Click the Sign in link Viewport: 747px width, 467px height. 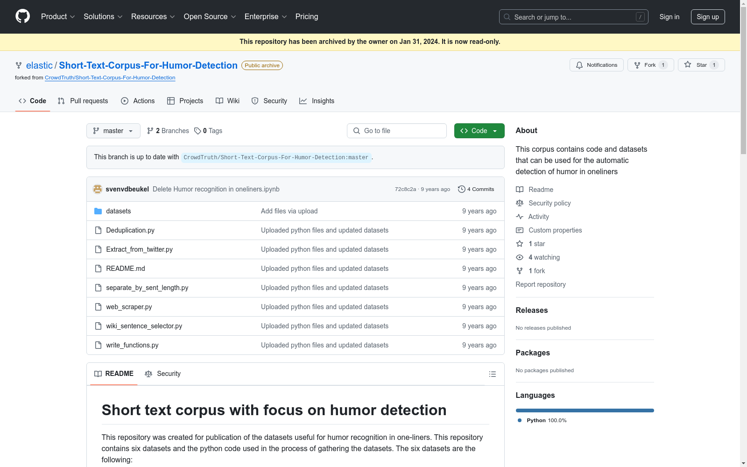pyautogui.click(x=669, y=17)
